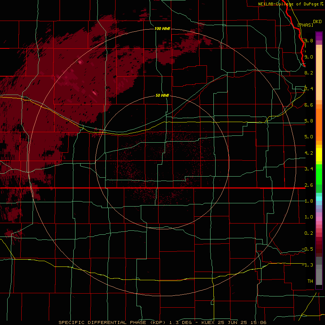The height and width of the screenshot is (325, 325).
Task: Click the TH label at the scale bottom
Action: [310, 281]
